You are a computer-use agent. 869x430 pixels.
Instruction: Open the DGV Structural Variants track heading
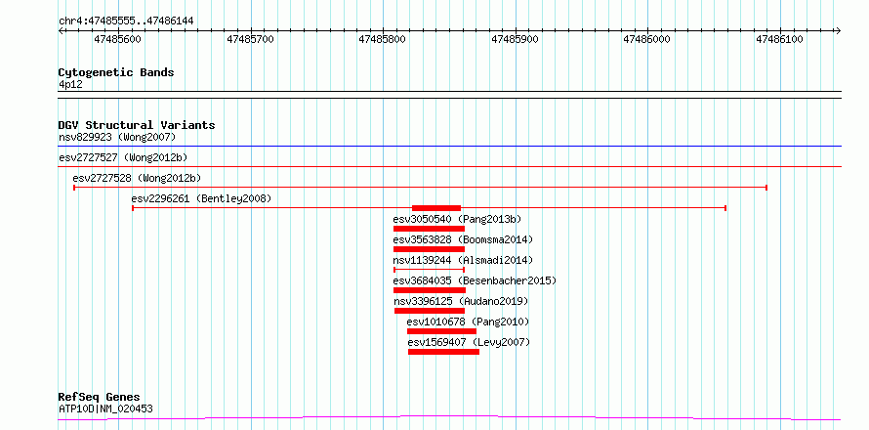click(137, 125)
